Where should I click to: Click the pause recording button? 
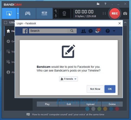(x=104, y=14)
